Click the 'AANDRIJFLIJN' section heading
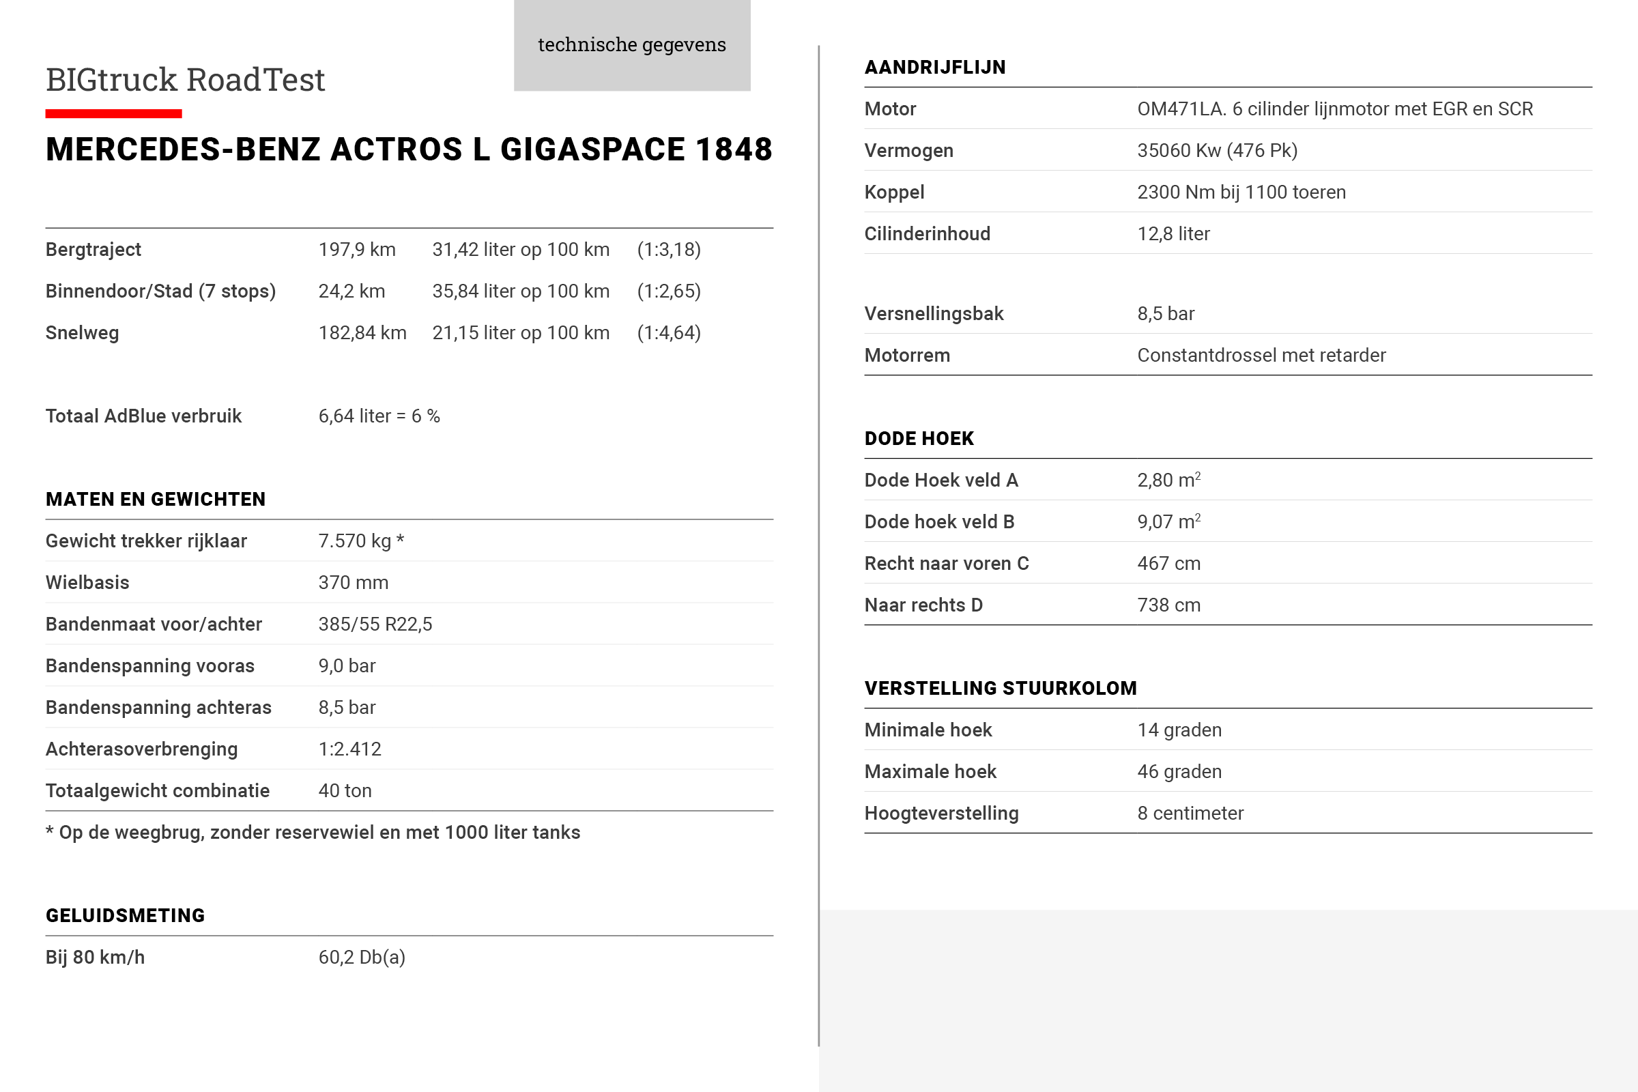Viewport: 1638px width, 1092px height. click(x=934, y=68)
